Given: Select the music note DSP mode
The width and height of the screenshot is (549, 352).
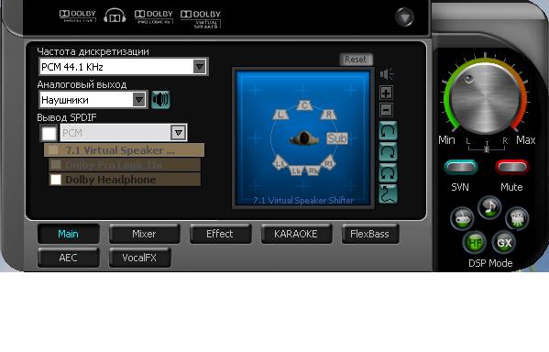Looking at the screenshot, I should coord(489,207).
